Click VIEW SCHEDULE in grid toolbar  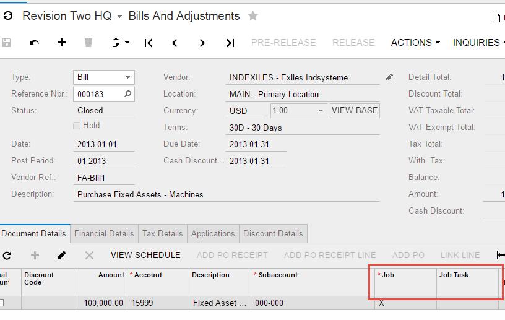point(145,255)
